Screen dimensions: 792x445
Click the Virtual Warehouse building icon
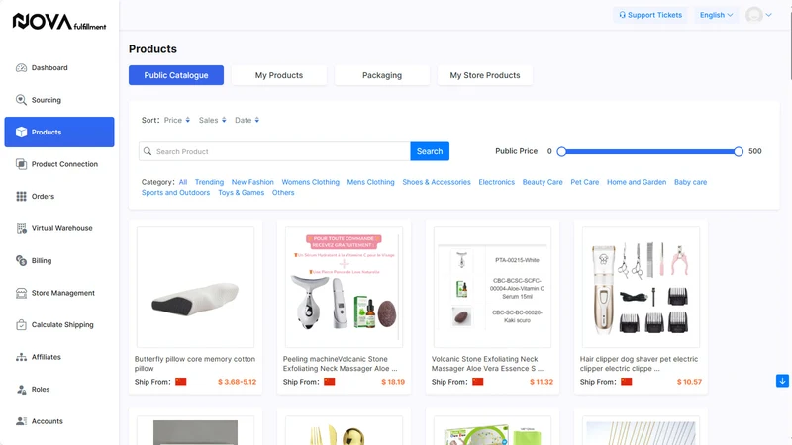pyautogui.click(x=21, y=228)
